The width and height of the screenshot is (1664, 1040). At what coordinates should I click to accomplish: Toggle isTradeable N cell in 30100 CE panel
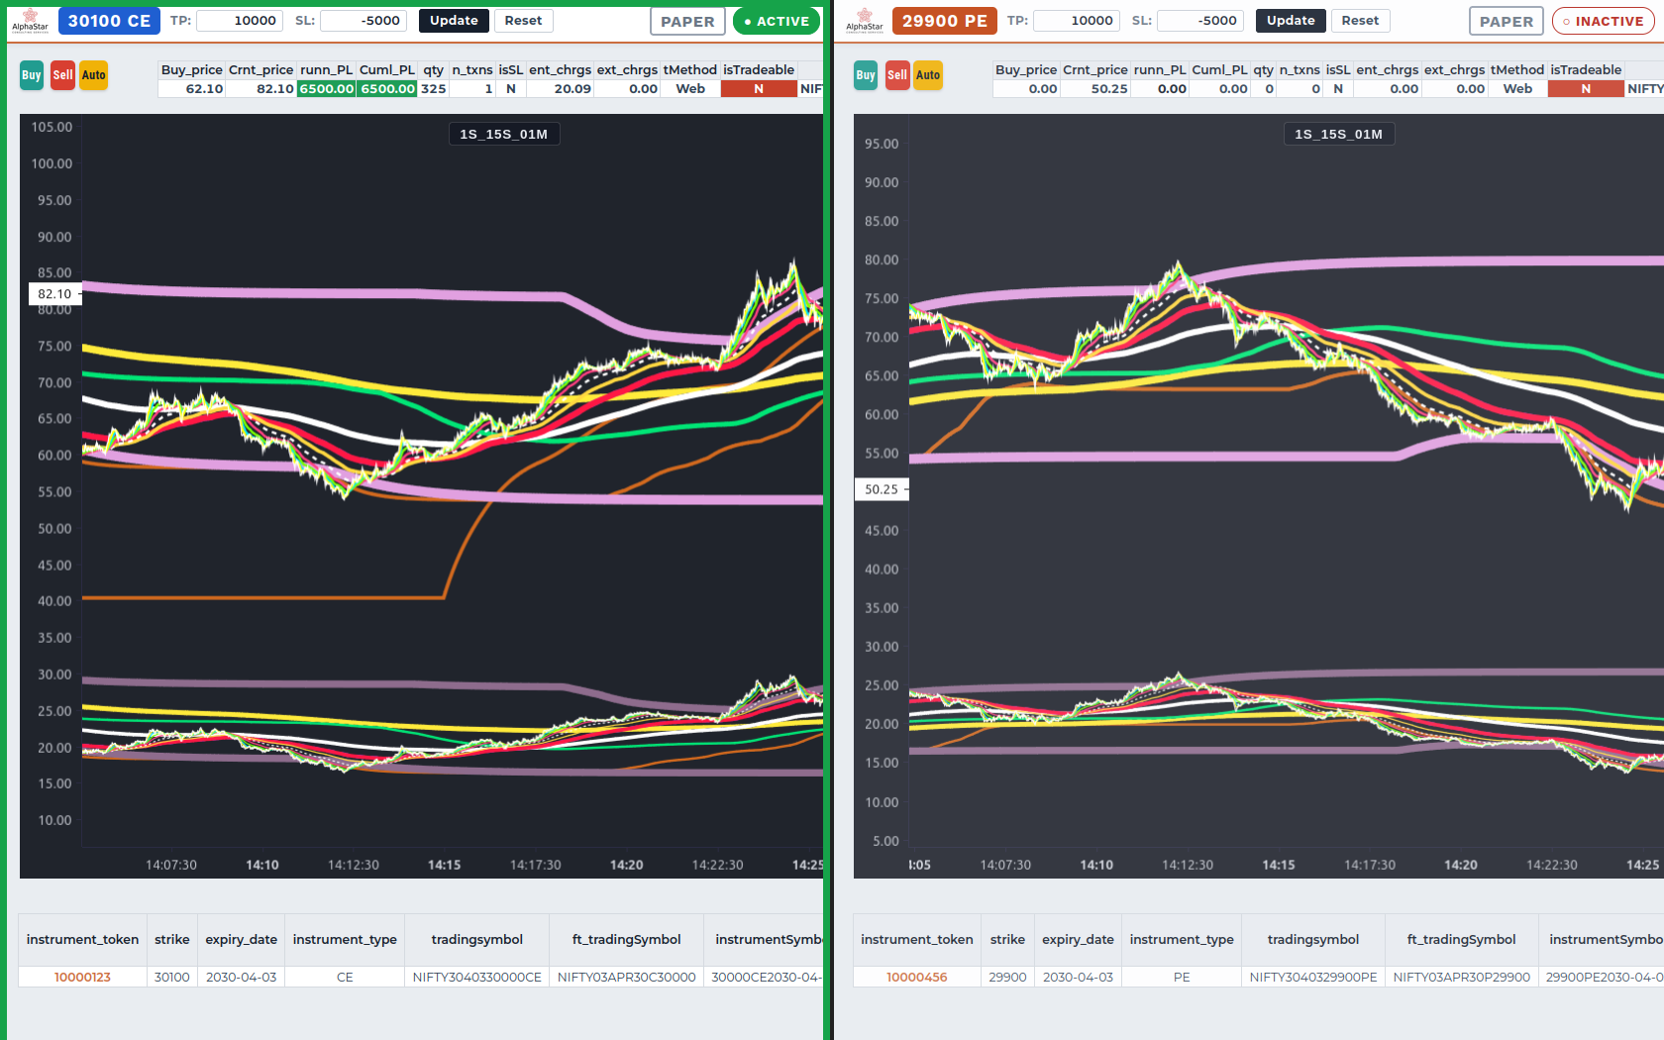coord(759,89)
